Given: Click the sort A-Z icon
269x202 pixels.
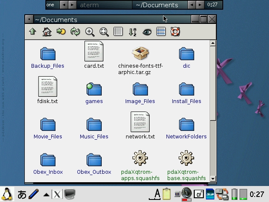Looking at the screenshot, I should [x=132, y=32].
